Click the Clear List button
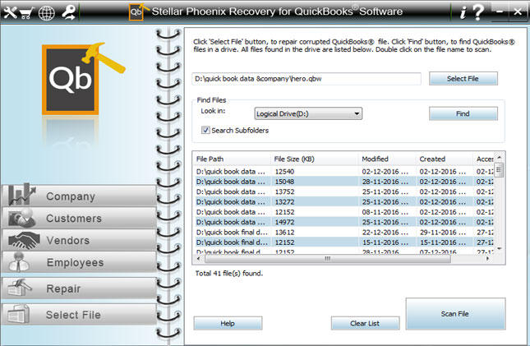The image size is (530, 346). [x=365, y=323]
